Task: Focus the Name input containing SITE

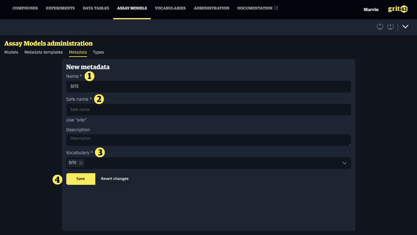Action: click(x=208, y=87)
